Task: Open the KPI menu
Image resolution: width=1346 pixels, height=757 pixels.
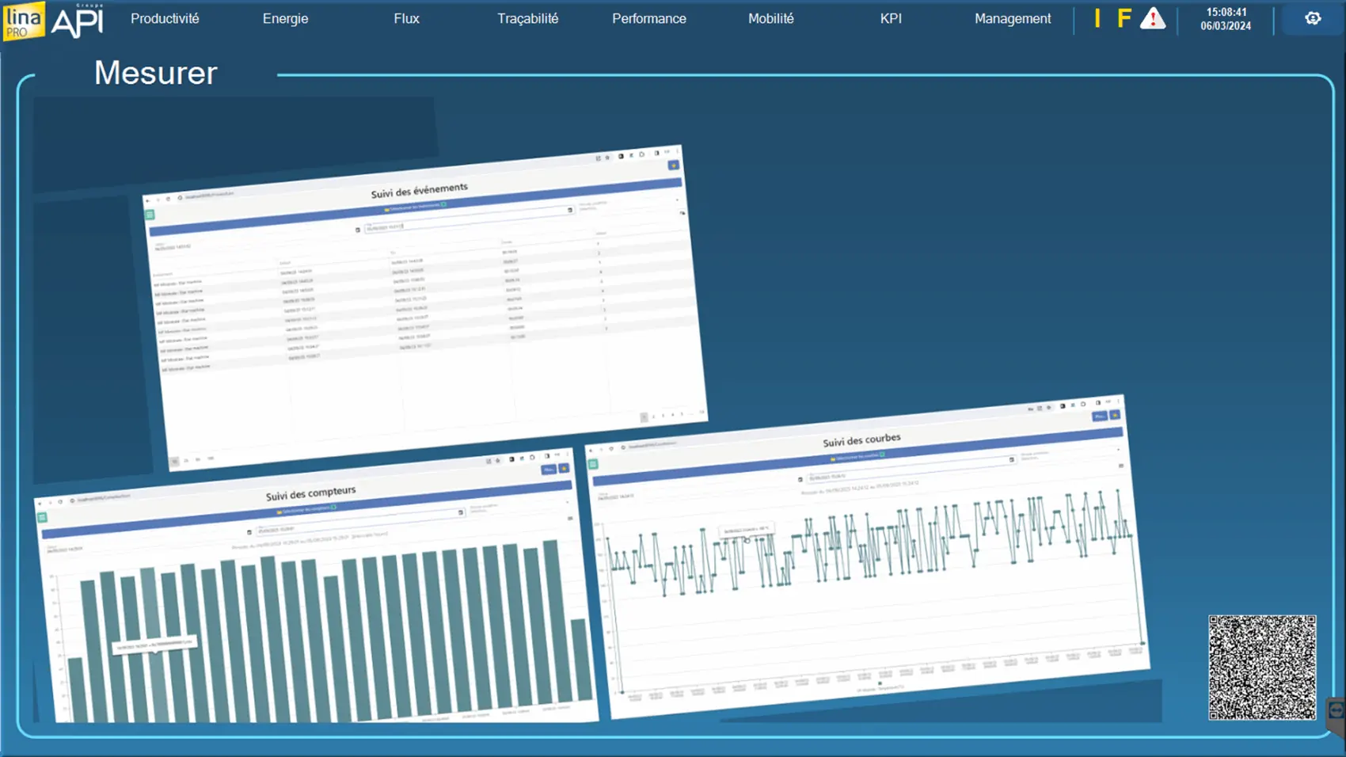Action: point(891,18)
